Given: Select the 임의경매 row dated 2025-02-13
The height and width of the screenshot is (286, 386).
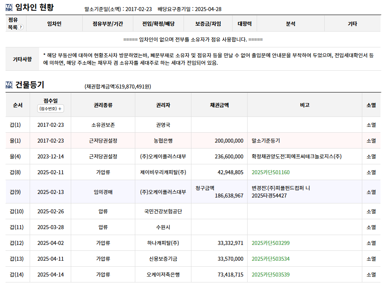Looking at the screenshot, I should pos(193,192).
